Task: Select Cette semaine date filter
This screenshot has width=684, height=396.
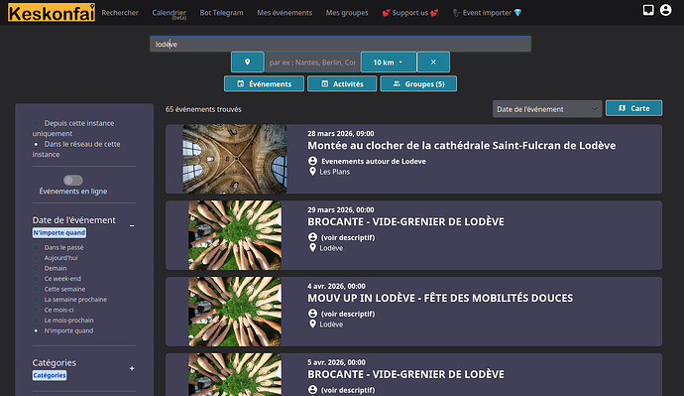Action: pyautogui.click(x=37, y=289)
